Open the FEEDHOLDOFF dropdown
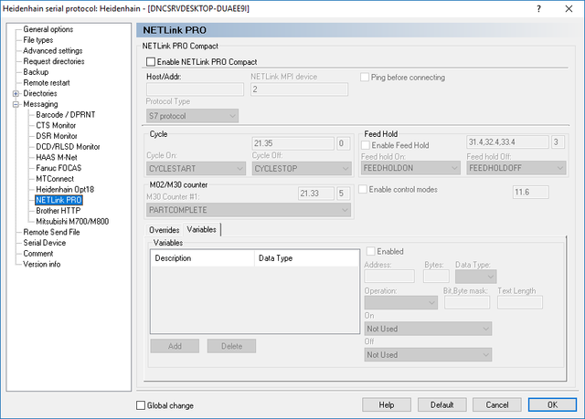 coord(516,168)
